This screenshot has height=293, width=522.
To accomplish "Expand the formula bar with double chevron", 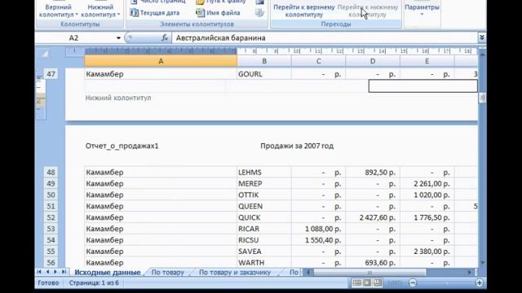I will tap(482, 38).
